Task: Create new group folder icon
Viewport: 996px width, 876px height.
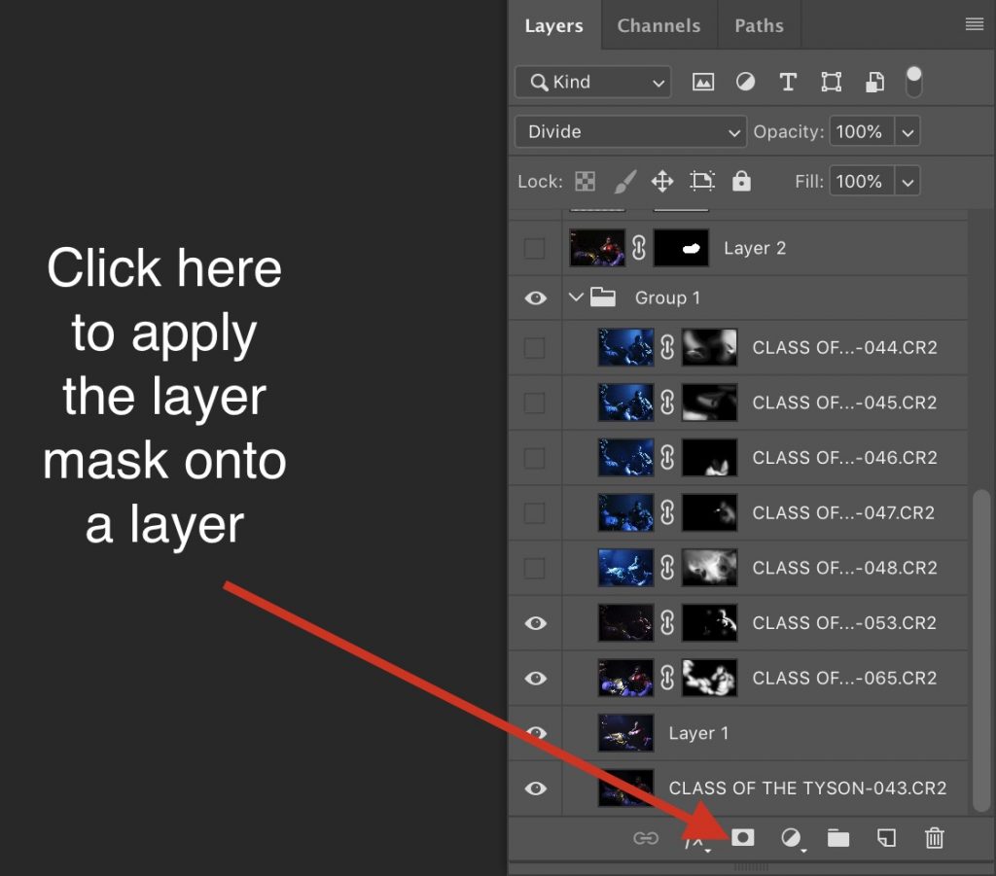Action: (x=838, y=838)
